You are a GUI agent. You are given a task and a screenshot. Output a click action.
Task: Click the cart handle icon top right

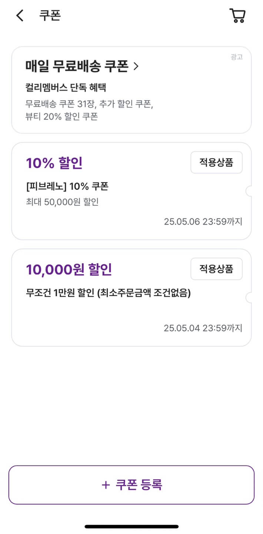[237, 16]
